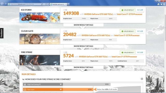Click the CLOUD GATE title
Viewport: 166px width, 93px height.
(x=27, y=31)
